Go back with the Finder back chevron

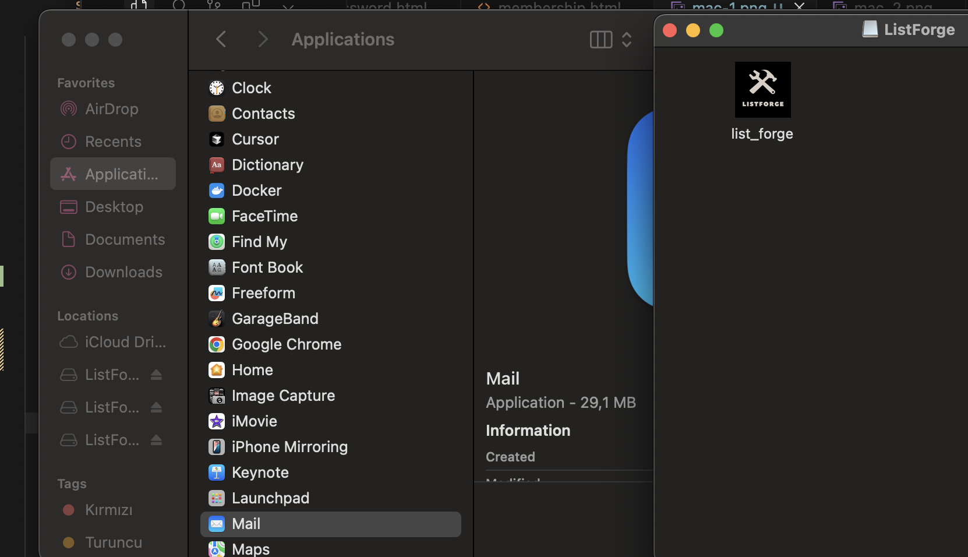(221, 40)
